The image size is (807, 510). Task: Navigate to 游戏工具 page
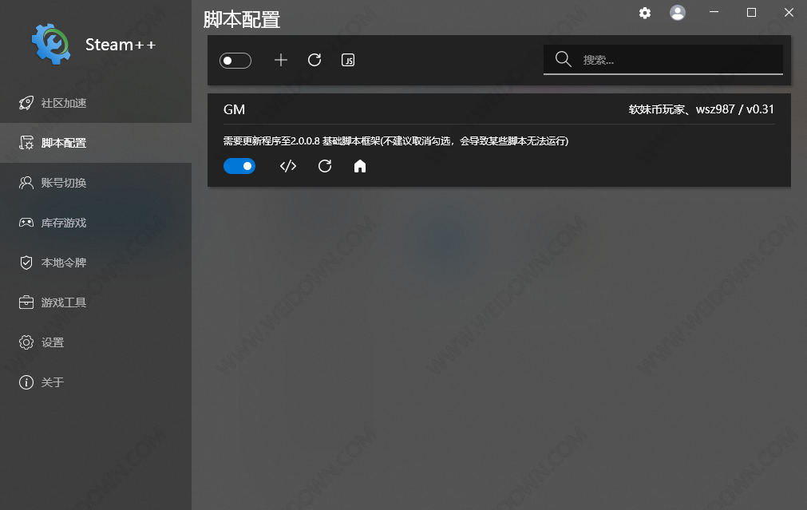pyautogui.click(x=64, y=302)
